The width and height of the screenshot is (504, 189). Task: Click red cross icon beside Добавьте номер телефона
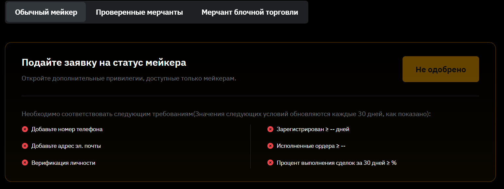click(x=25, y=129)
